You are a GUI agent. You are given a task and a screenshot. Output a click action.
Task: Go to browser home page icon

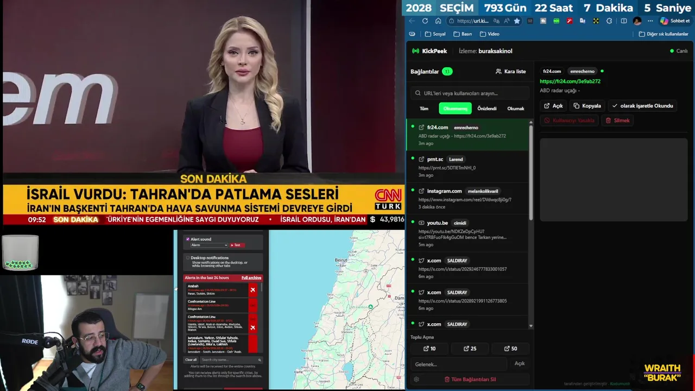[x=438, y=21]
